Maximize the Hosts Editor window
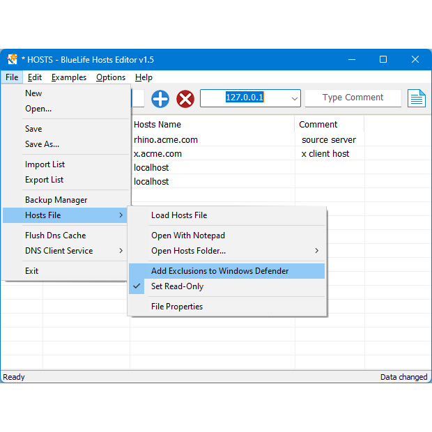This screenshot has width=432, height=432. pyautogui.click(x=383, y=59)
